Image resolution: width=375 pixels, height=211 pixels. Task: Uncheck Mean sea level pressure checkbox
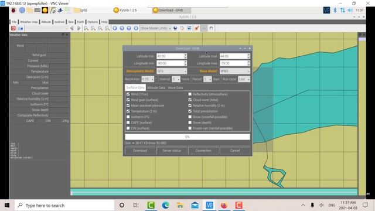coord(128,105)
